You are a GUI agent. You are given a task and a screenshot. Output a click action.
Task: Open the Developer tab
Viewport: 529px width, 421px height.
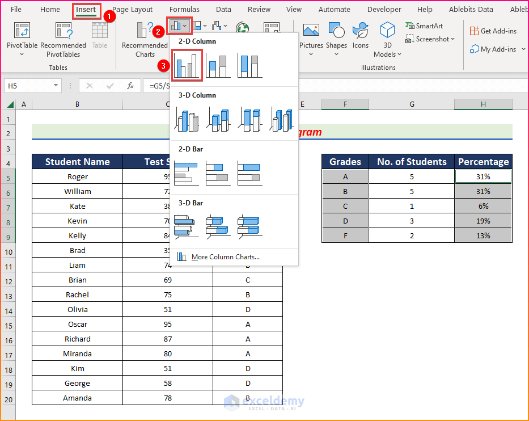click(x=384, y=9)
